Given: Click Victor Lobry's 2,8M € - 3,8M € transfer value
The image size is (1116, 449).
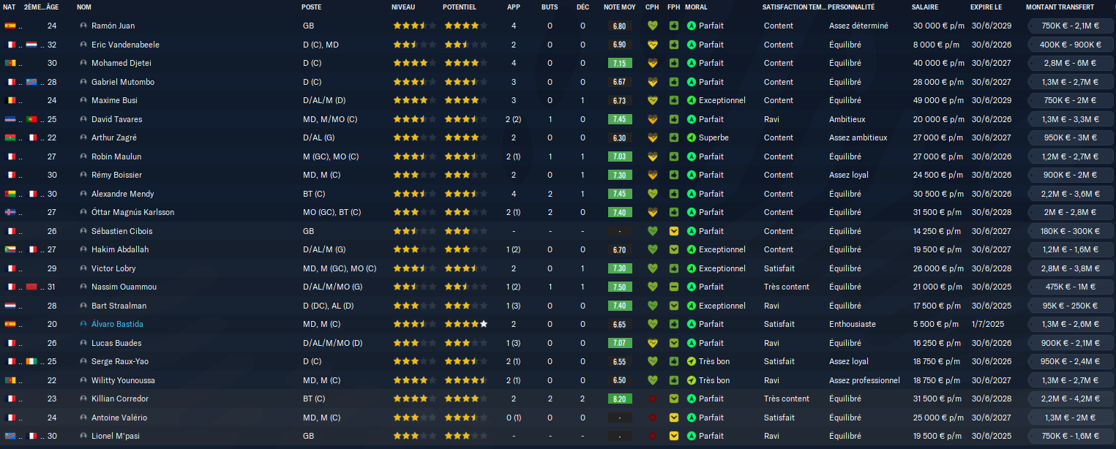Looking at the screenshot, I should (x=1069, y=268).
